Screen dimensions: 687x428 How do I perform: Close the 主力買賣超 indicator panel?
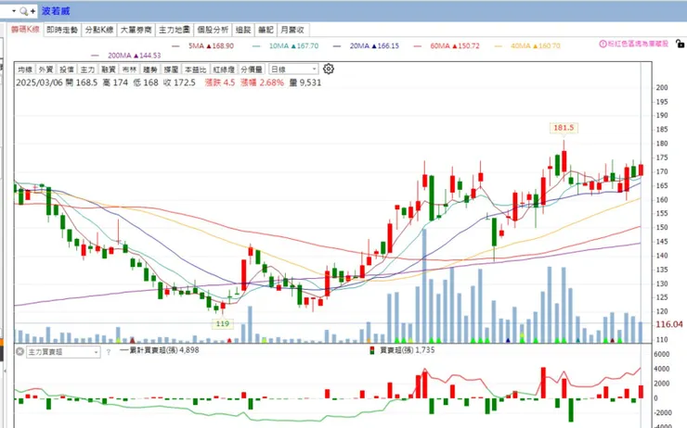(x=19, y=351)
